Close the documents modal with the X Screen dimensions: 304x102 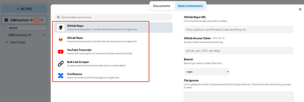coord(300,9)
